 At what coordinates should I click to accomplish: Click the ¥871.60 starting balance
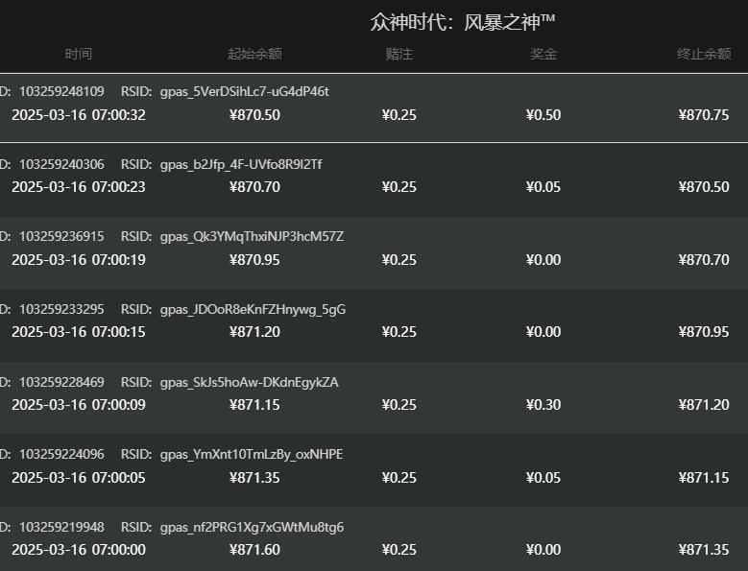(254, 550)
